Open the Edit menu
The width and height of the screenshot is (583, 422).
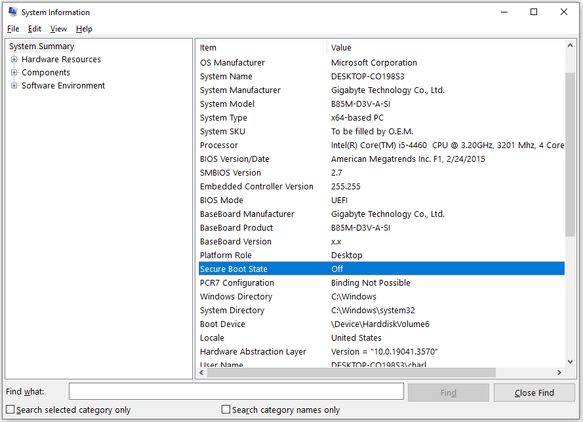click(34, 29)
